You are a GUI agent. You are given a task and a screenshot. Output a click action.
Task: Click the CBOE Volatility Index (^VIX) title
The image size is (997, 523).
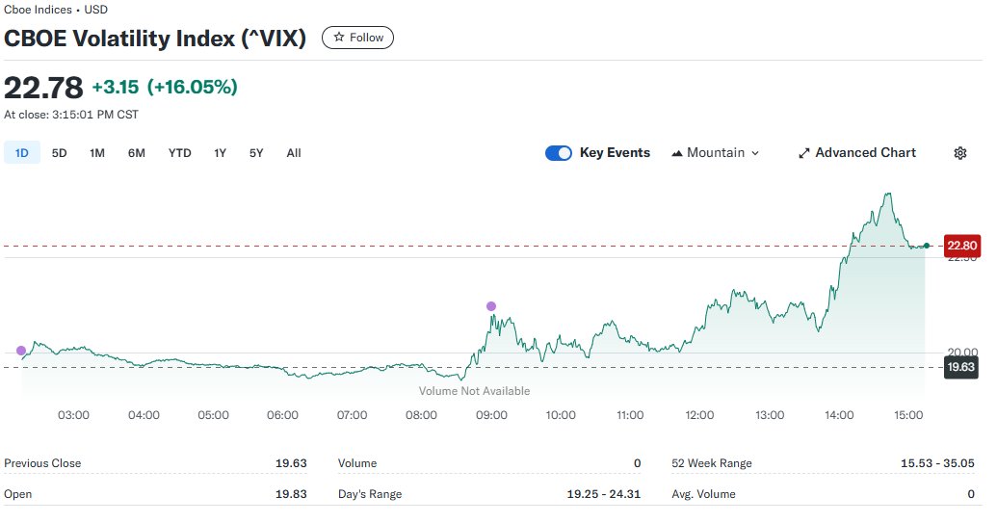(155, 39)
